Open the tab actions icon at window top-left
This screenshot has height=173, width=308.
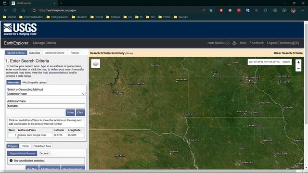pos(5,3)
